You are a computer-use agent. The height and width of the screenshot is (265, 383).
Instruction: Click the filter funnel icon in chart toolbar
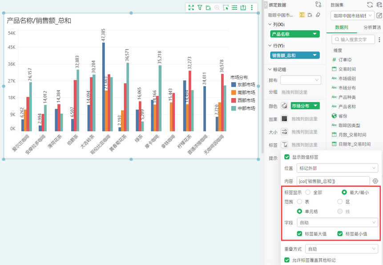[200, 8]
